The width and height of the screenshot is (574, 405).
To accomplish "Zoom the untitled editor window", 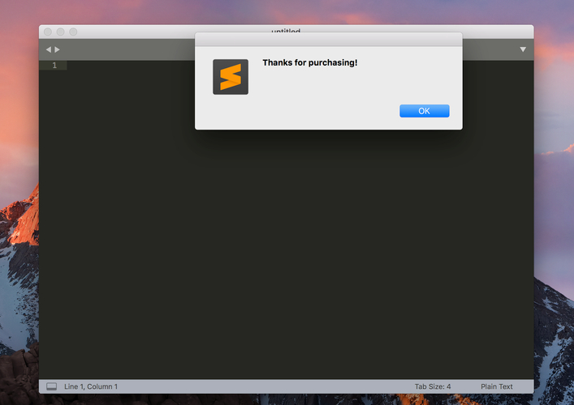I will (x=73, y=32).
